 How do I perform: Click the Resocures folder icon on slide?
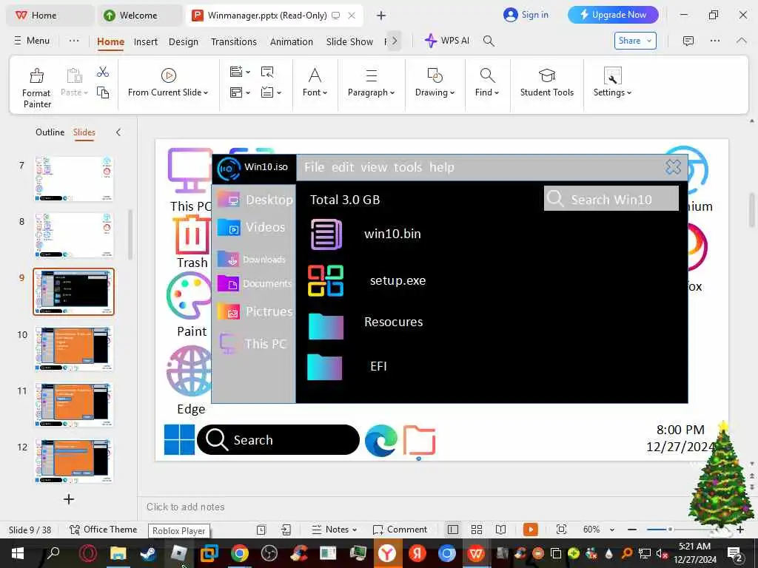326,326
